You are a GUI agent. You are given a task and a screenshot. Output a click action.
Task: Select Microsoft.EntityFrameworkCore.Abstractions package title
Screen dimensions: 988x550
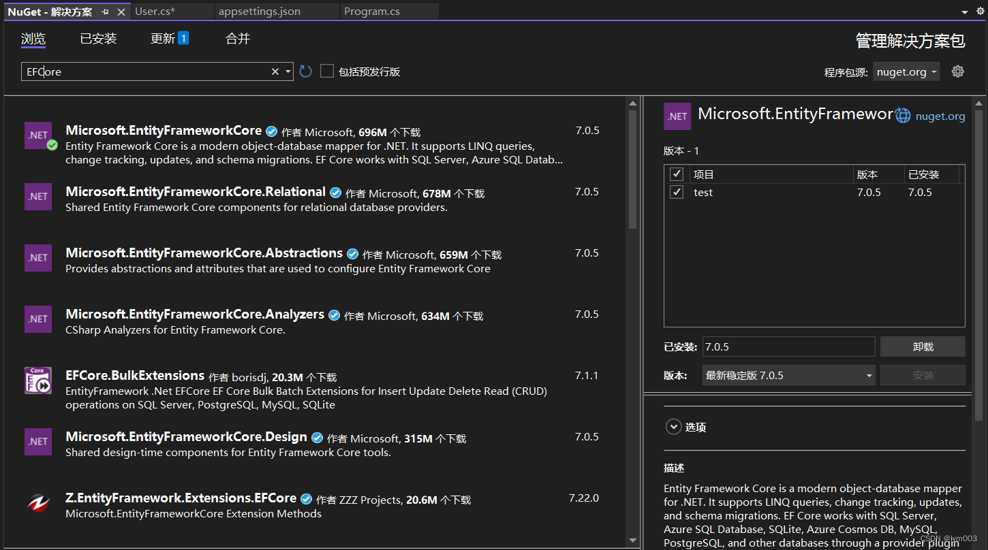pos(204,253)
